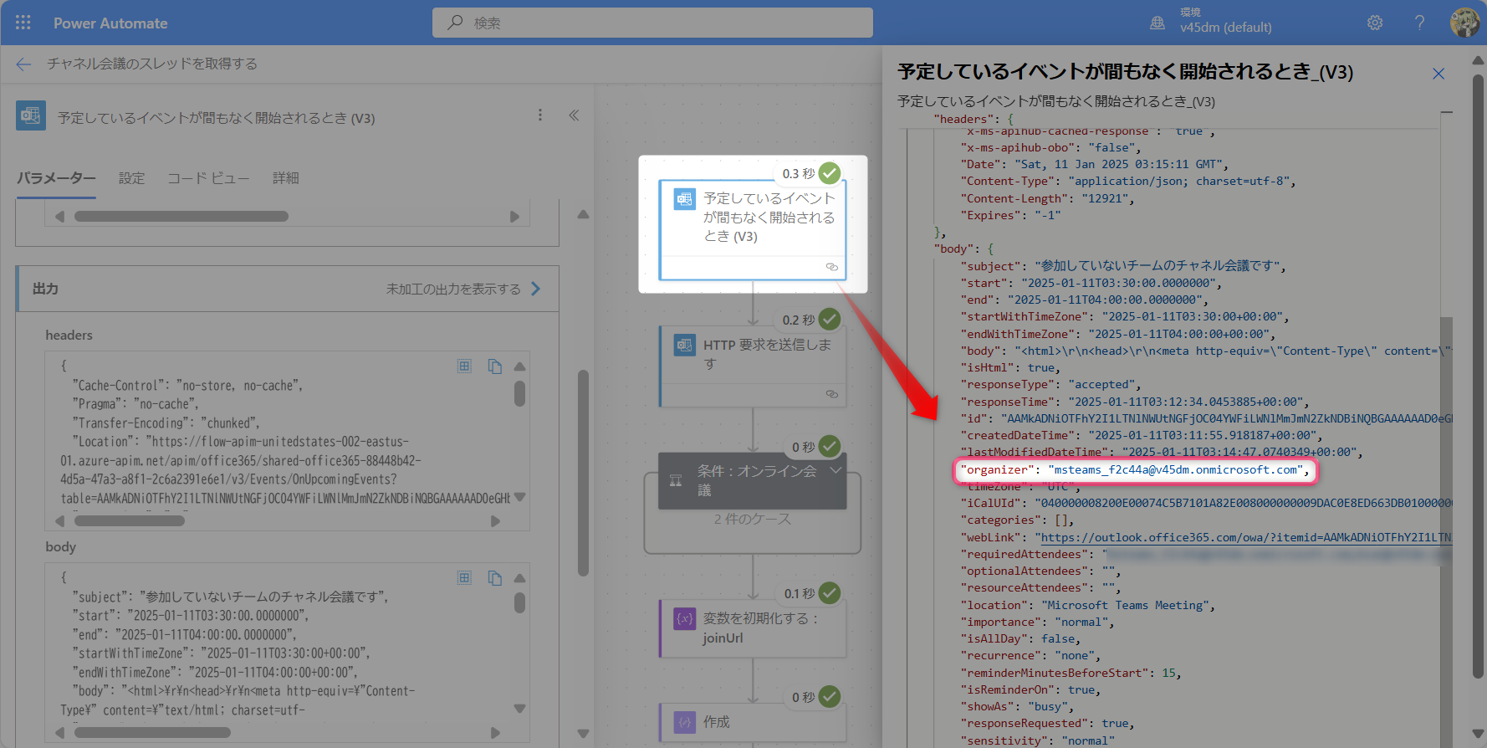
Task: Click the organizer email value
Action: (1175, 470)
